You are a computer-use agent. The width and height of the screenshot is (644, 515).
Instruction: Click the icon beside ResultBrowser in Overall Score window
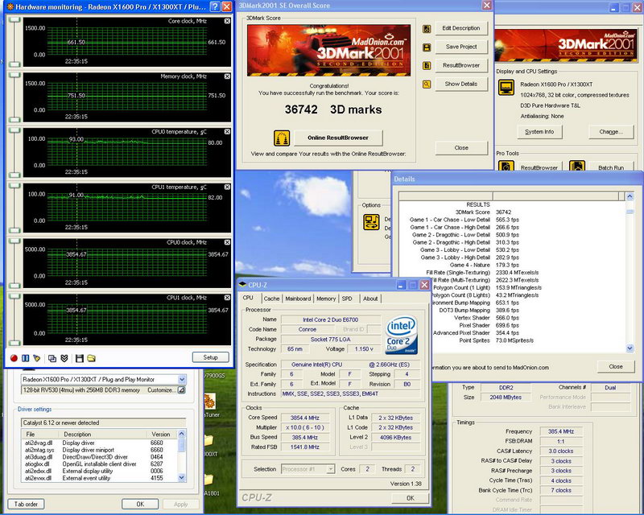(x=427, y=66)
